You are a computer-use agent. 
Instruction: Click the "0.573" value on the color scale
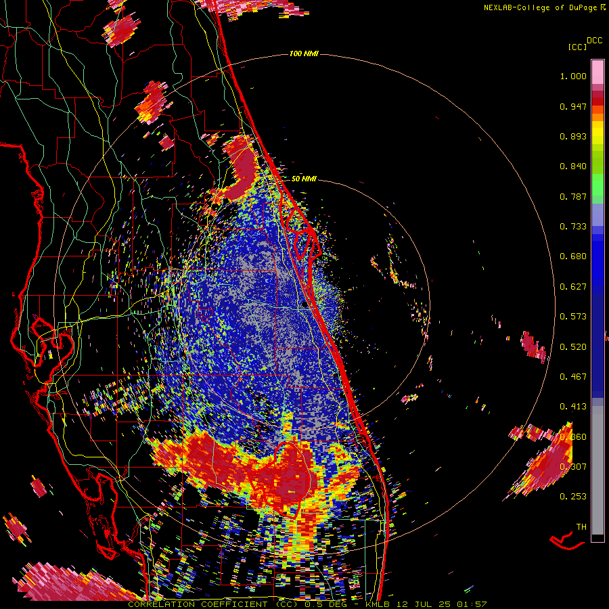[573, 317]
